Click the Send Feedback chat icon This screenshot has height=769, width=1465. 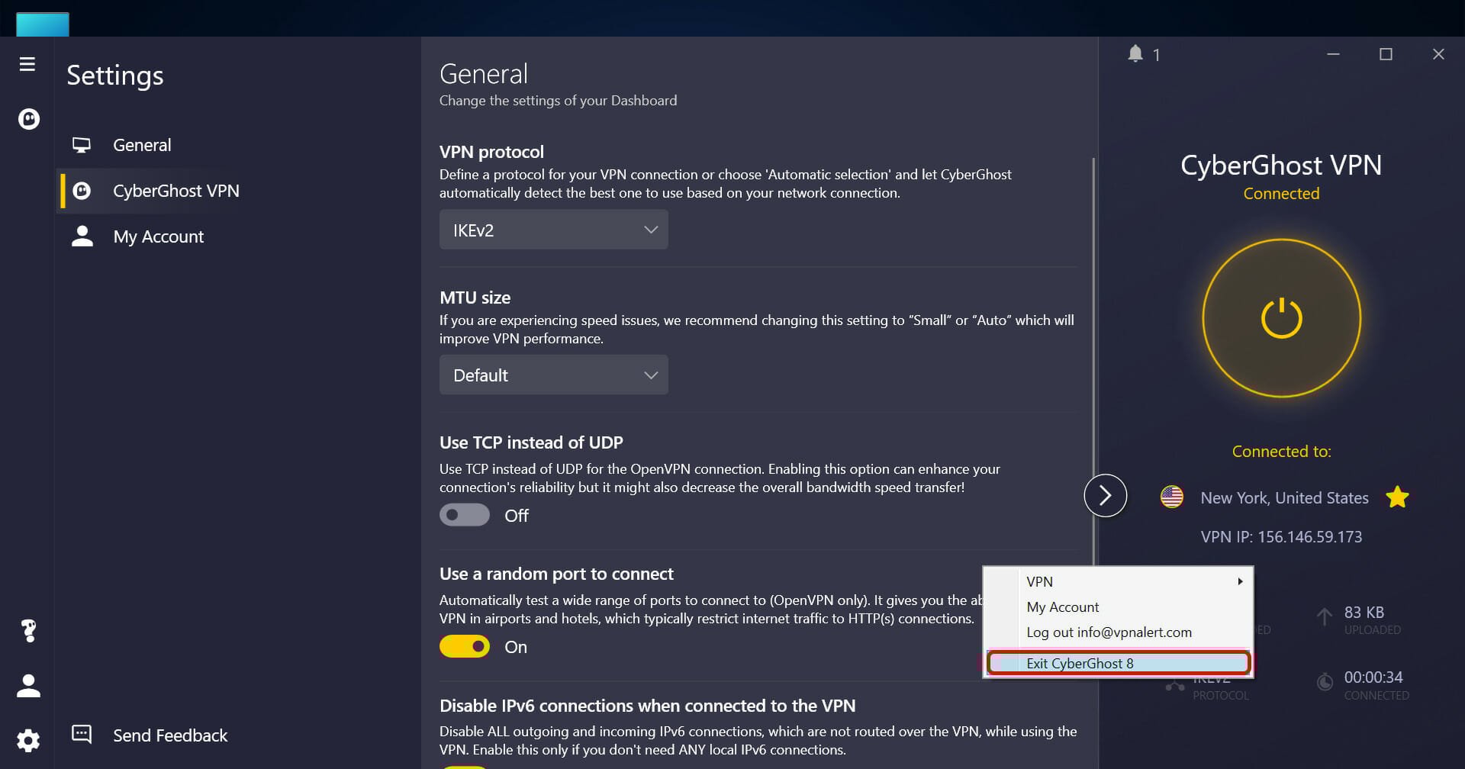pyautogui.click(x=82, y=735)
